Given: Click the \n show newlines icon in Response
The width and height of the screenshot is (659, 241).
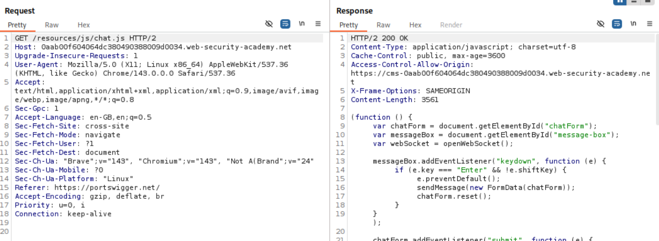Looking at the screenshot, I should tap(633, 24).
